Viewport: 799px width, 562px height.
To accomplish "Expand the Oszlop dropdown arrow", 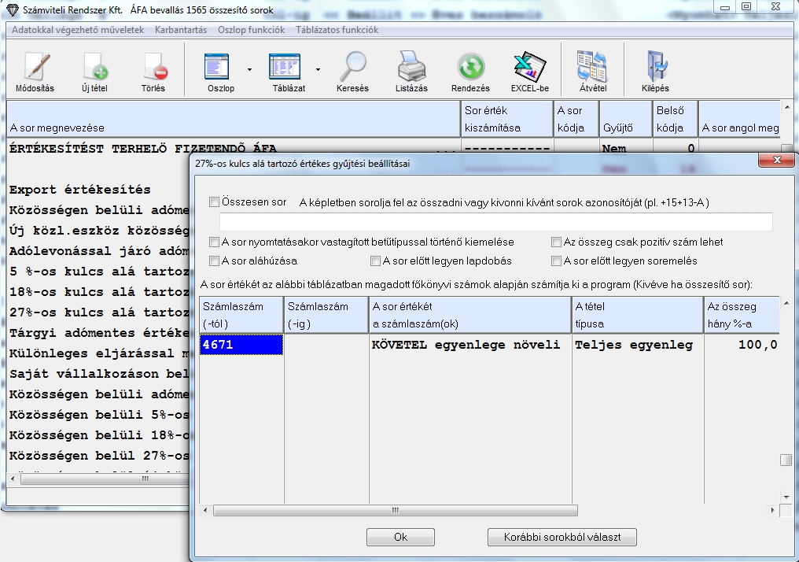I will (x=250, y=69).
